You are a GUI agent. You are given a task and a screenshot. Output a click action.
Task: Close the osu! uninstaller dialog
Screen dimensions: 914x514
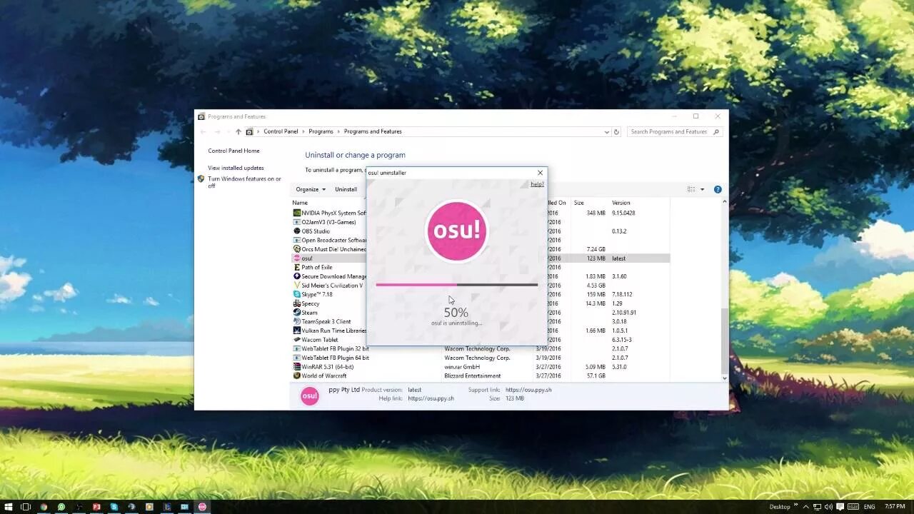pos(540,173)
